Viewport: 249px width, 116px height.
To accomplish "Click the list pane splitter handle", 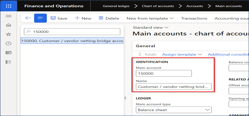I will click(125, 98).
